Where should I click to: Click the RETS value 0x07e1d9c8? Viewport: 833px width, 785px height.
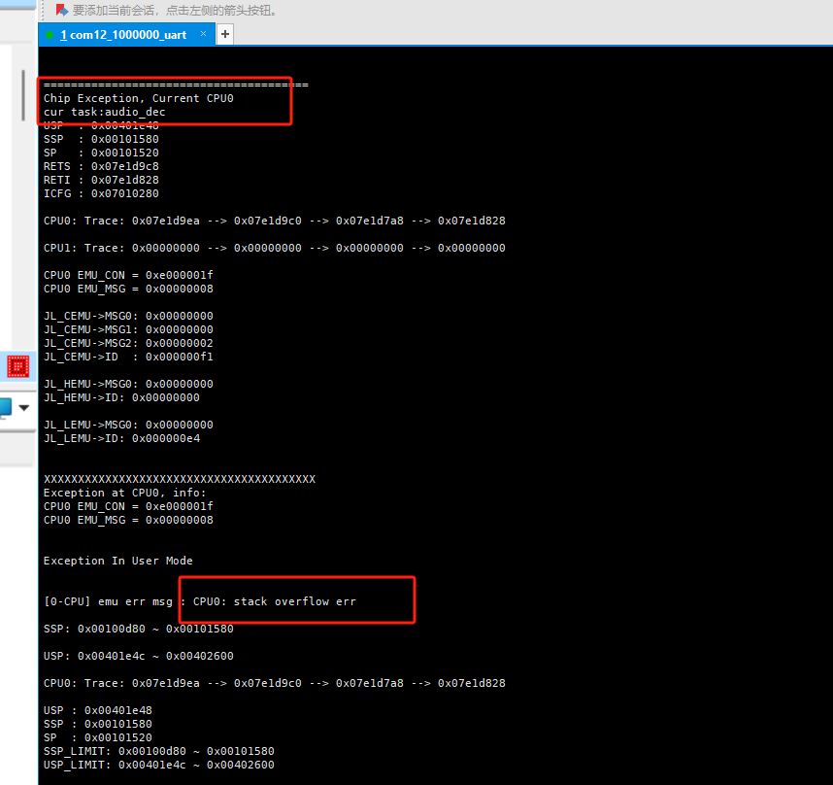[x=125, y=166]
